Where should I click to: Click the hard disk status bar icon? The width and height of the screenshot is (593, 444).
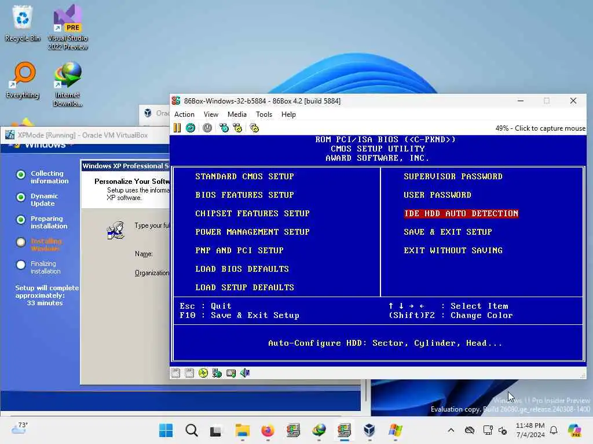click(x=230, y=373)
